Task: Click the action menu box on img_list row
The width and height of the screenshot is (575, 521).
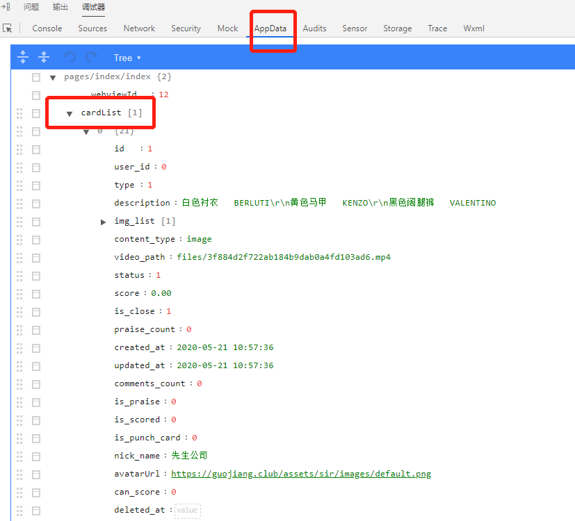Action: pos(36,222)
